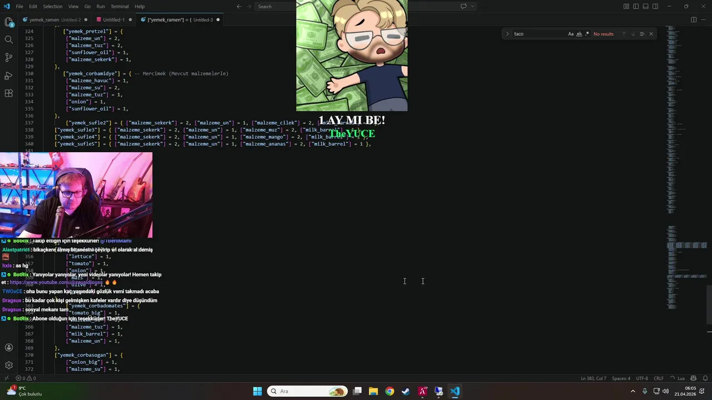Go back with the navigation arrow

click(x=239, y=6)
